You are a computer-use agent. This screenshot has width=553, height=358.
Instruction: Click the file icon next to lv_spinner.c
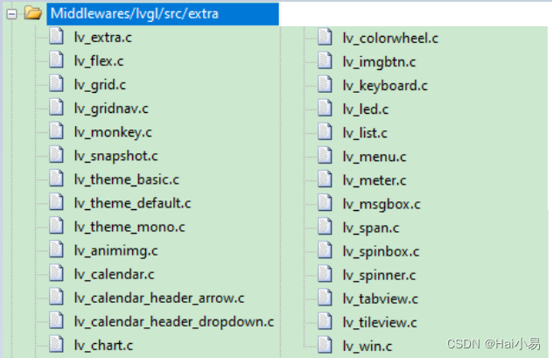(x=325, y=274)
